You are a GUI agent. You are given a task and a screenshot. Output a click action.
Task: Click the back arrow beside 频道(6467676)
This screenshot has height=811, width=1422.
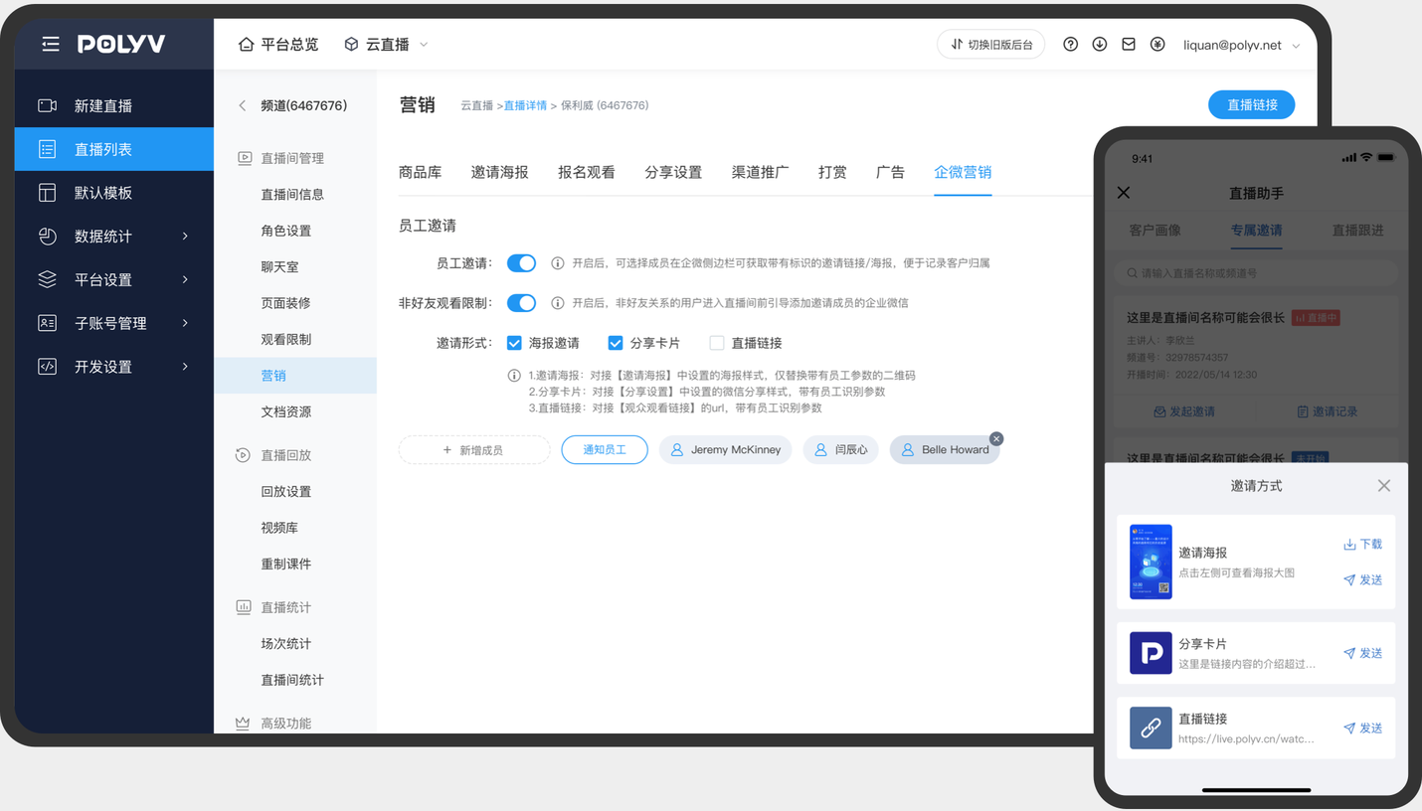(242, 105)
